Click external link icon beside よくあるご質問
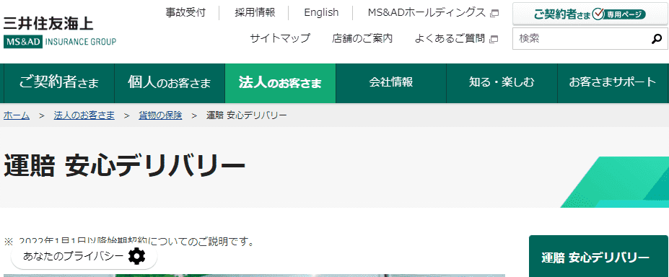669x277 pixels. 494,39
